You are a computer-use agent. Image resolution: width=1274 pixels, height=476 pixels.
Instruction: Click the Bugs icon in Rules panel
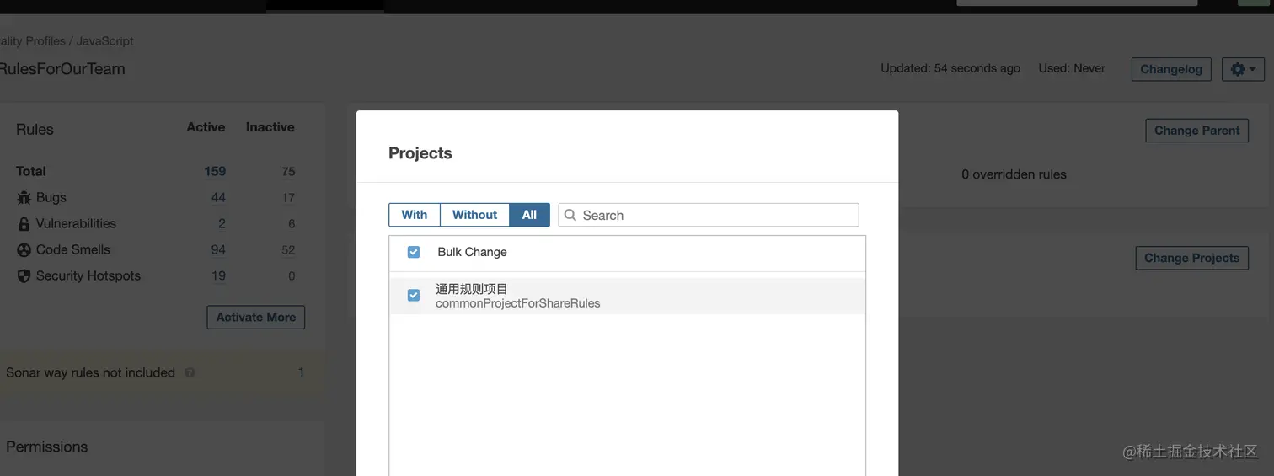pos(24,198)
